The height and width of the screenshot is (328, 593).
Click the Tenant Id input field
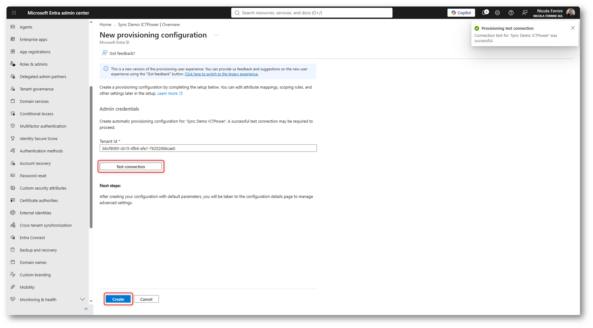point(208,148)
